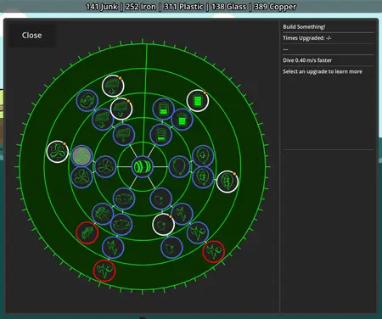Select the upper blue balloon node with arrow
The height and width of the screenshot is (319, 382).
pos(203,156)
